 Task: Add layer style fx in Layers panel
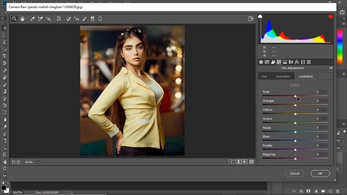pos(301,191)
